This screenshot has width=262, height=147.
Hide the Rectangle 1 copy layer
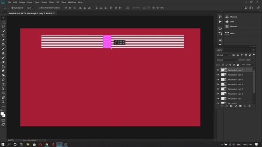click(x=218, y=99)
